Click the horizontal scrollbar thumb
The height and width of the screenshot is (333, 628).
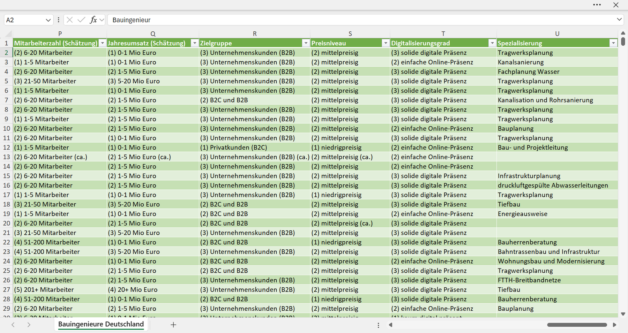(577, 325)
